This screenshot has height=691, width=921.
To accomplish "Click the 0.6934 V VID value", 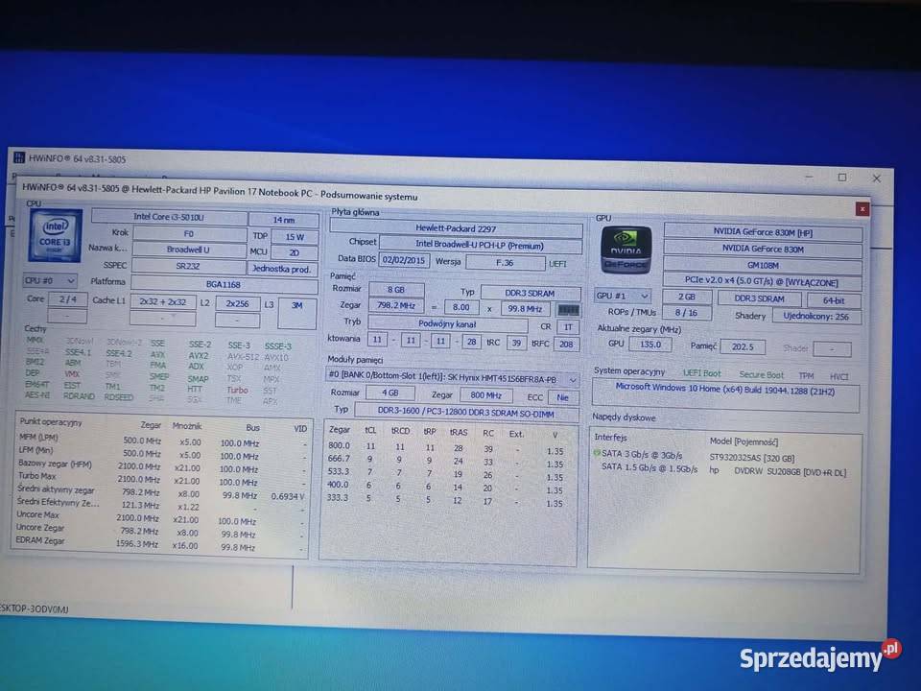I will click(288, 496).
